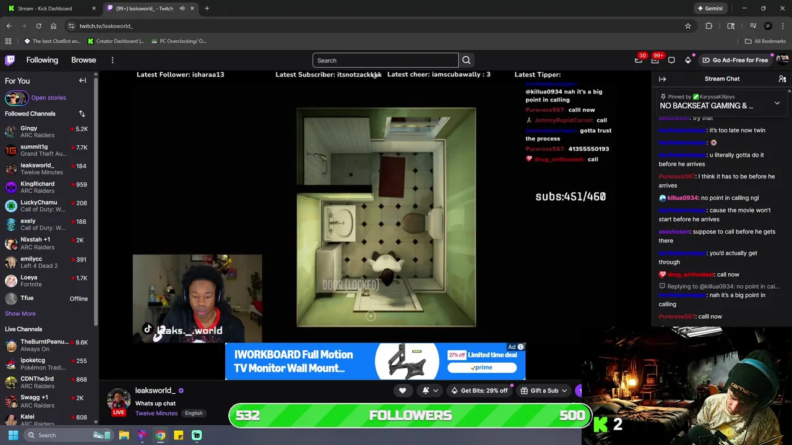Open notification bell dropdown
Image resolution: width=792 pixels, height=445 pixels.
[x=429, y=391]
